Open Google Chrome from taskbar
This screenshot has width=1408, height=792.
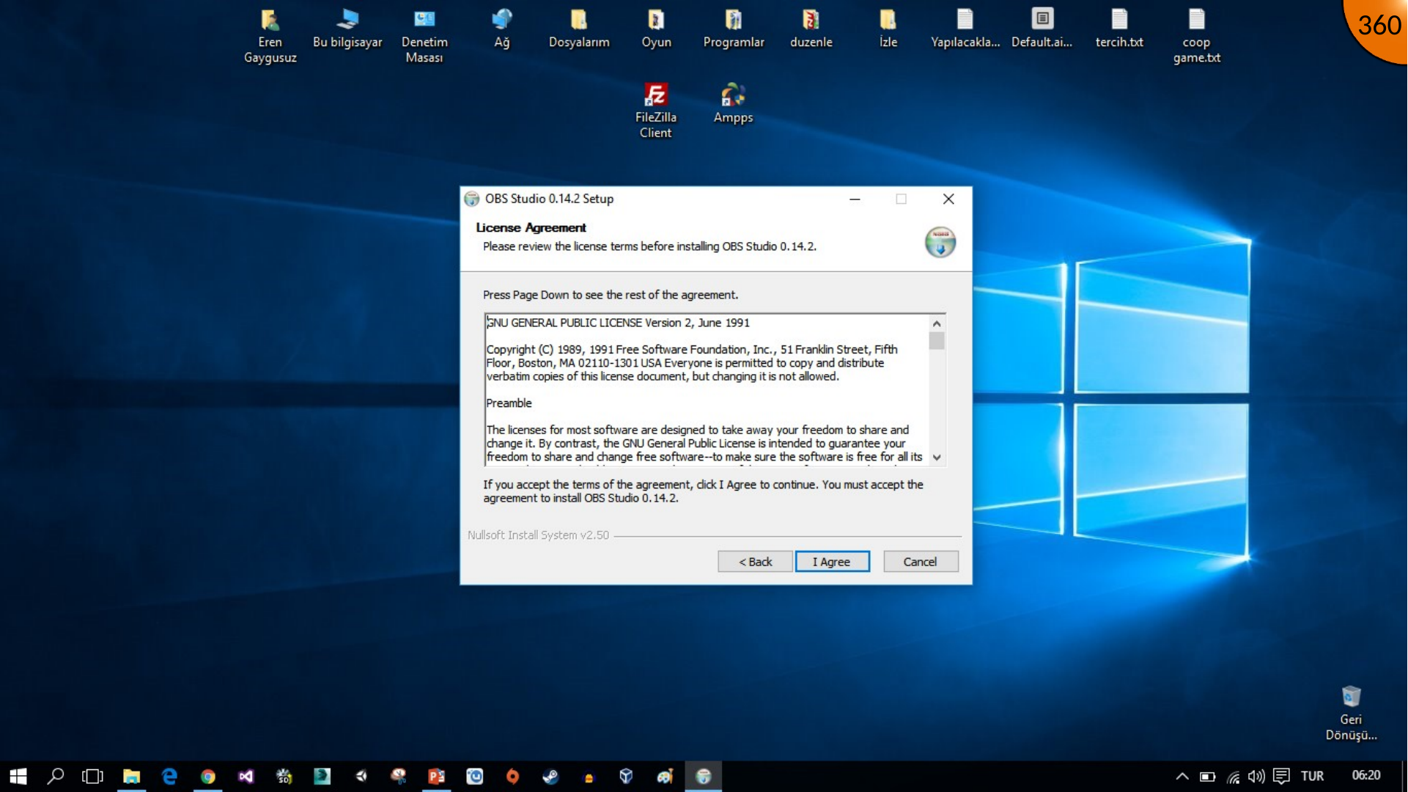(x=207, y=776)
